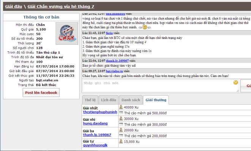Click the card icon beside 500,000đ prize
This screenshot has width=251, height=151.
click(121, 113)
